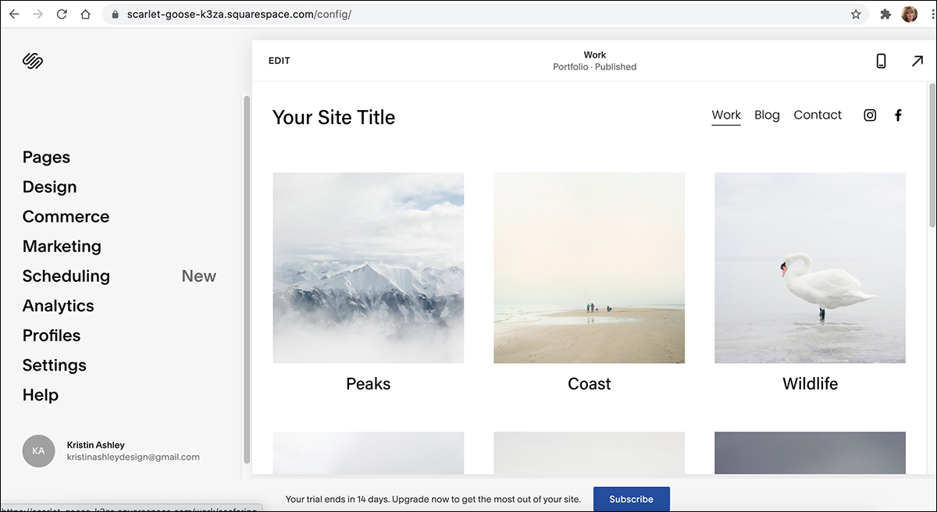This screenshot has height=512, width=937.
Task: Click the browser profile avatar
Action: 910,13
